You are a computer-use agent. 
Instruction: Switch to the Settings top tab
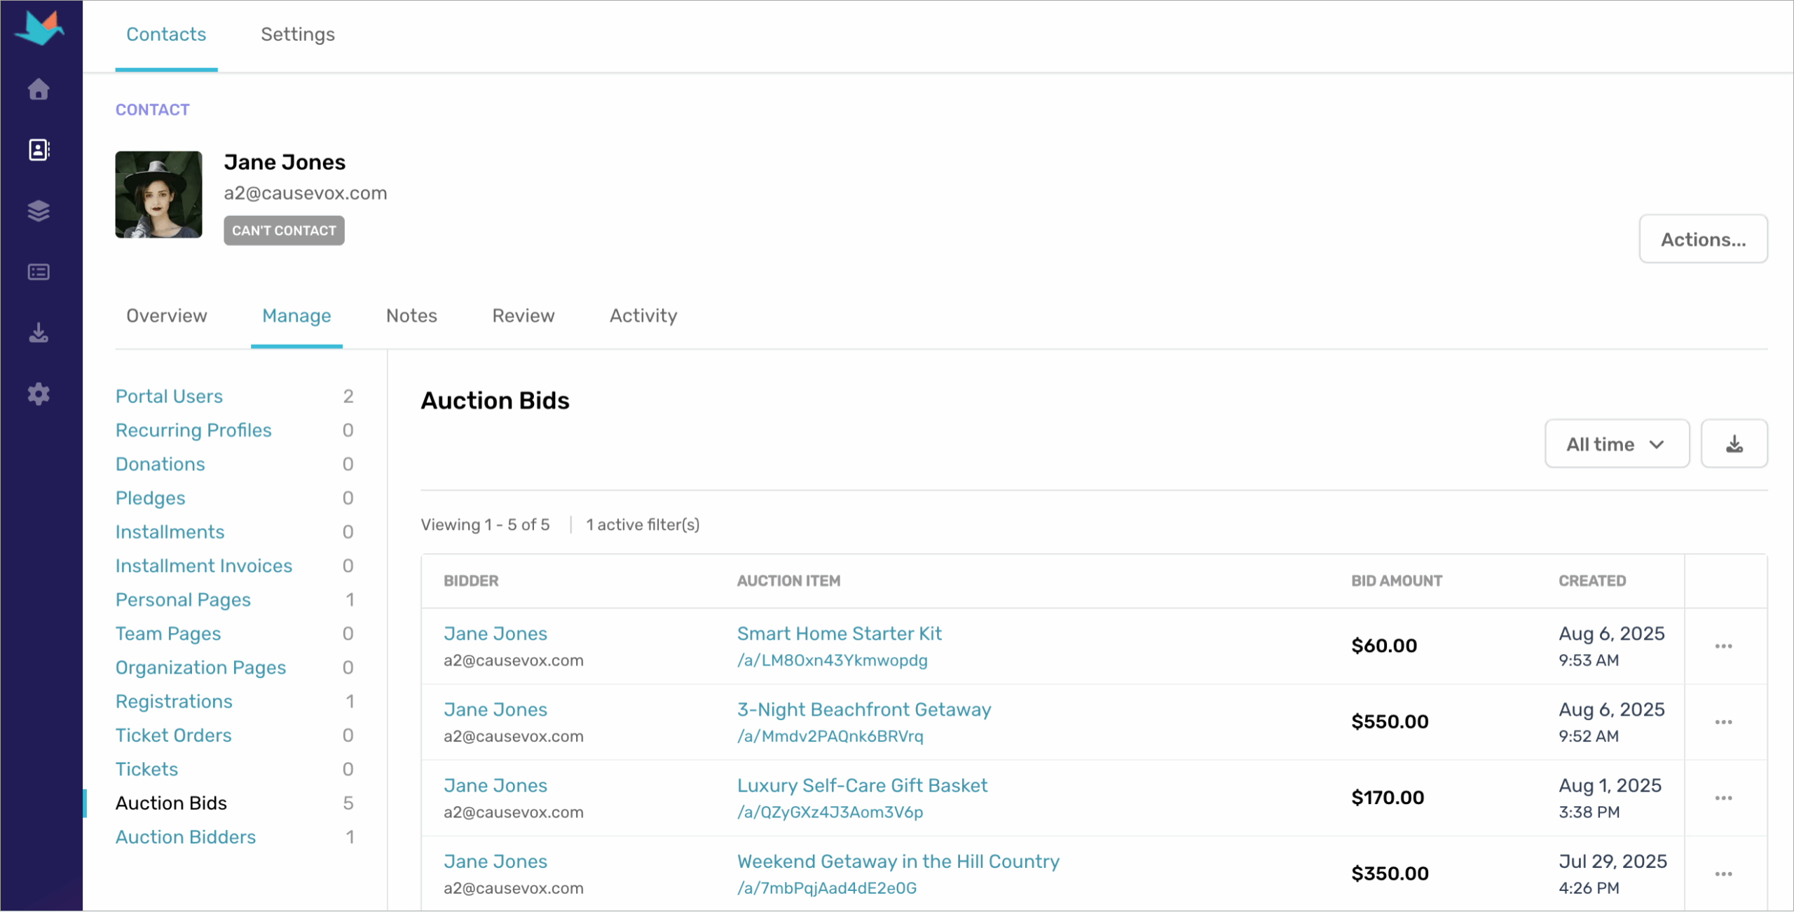(298, 34)
